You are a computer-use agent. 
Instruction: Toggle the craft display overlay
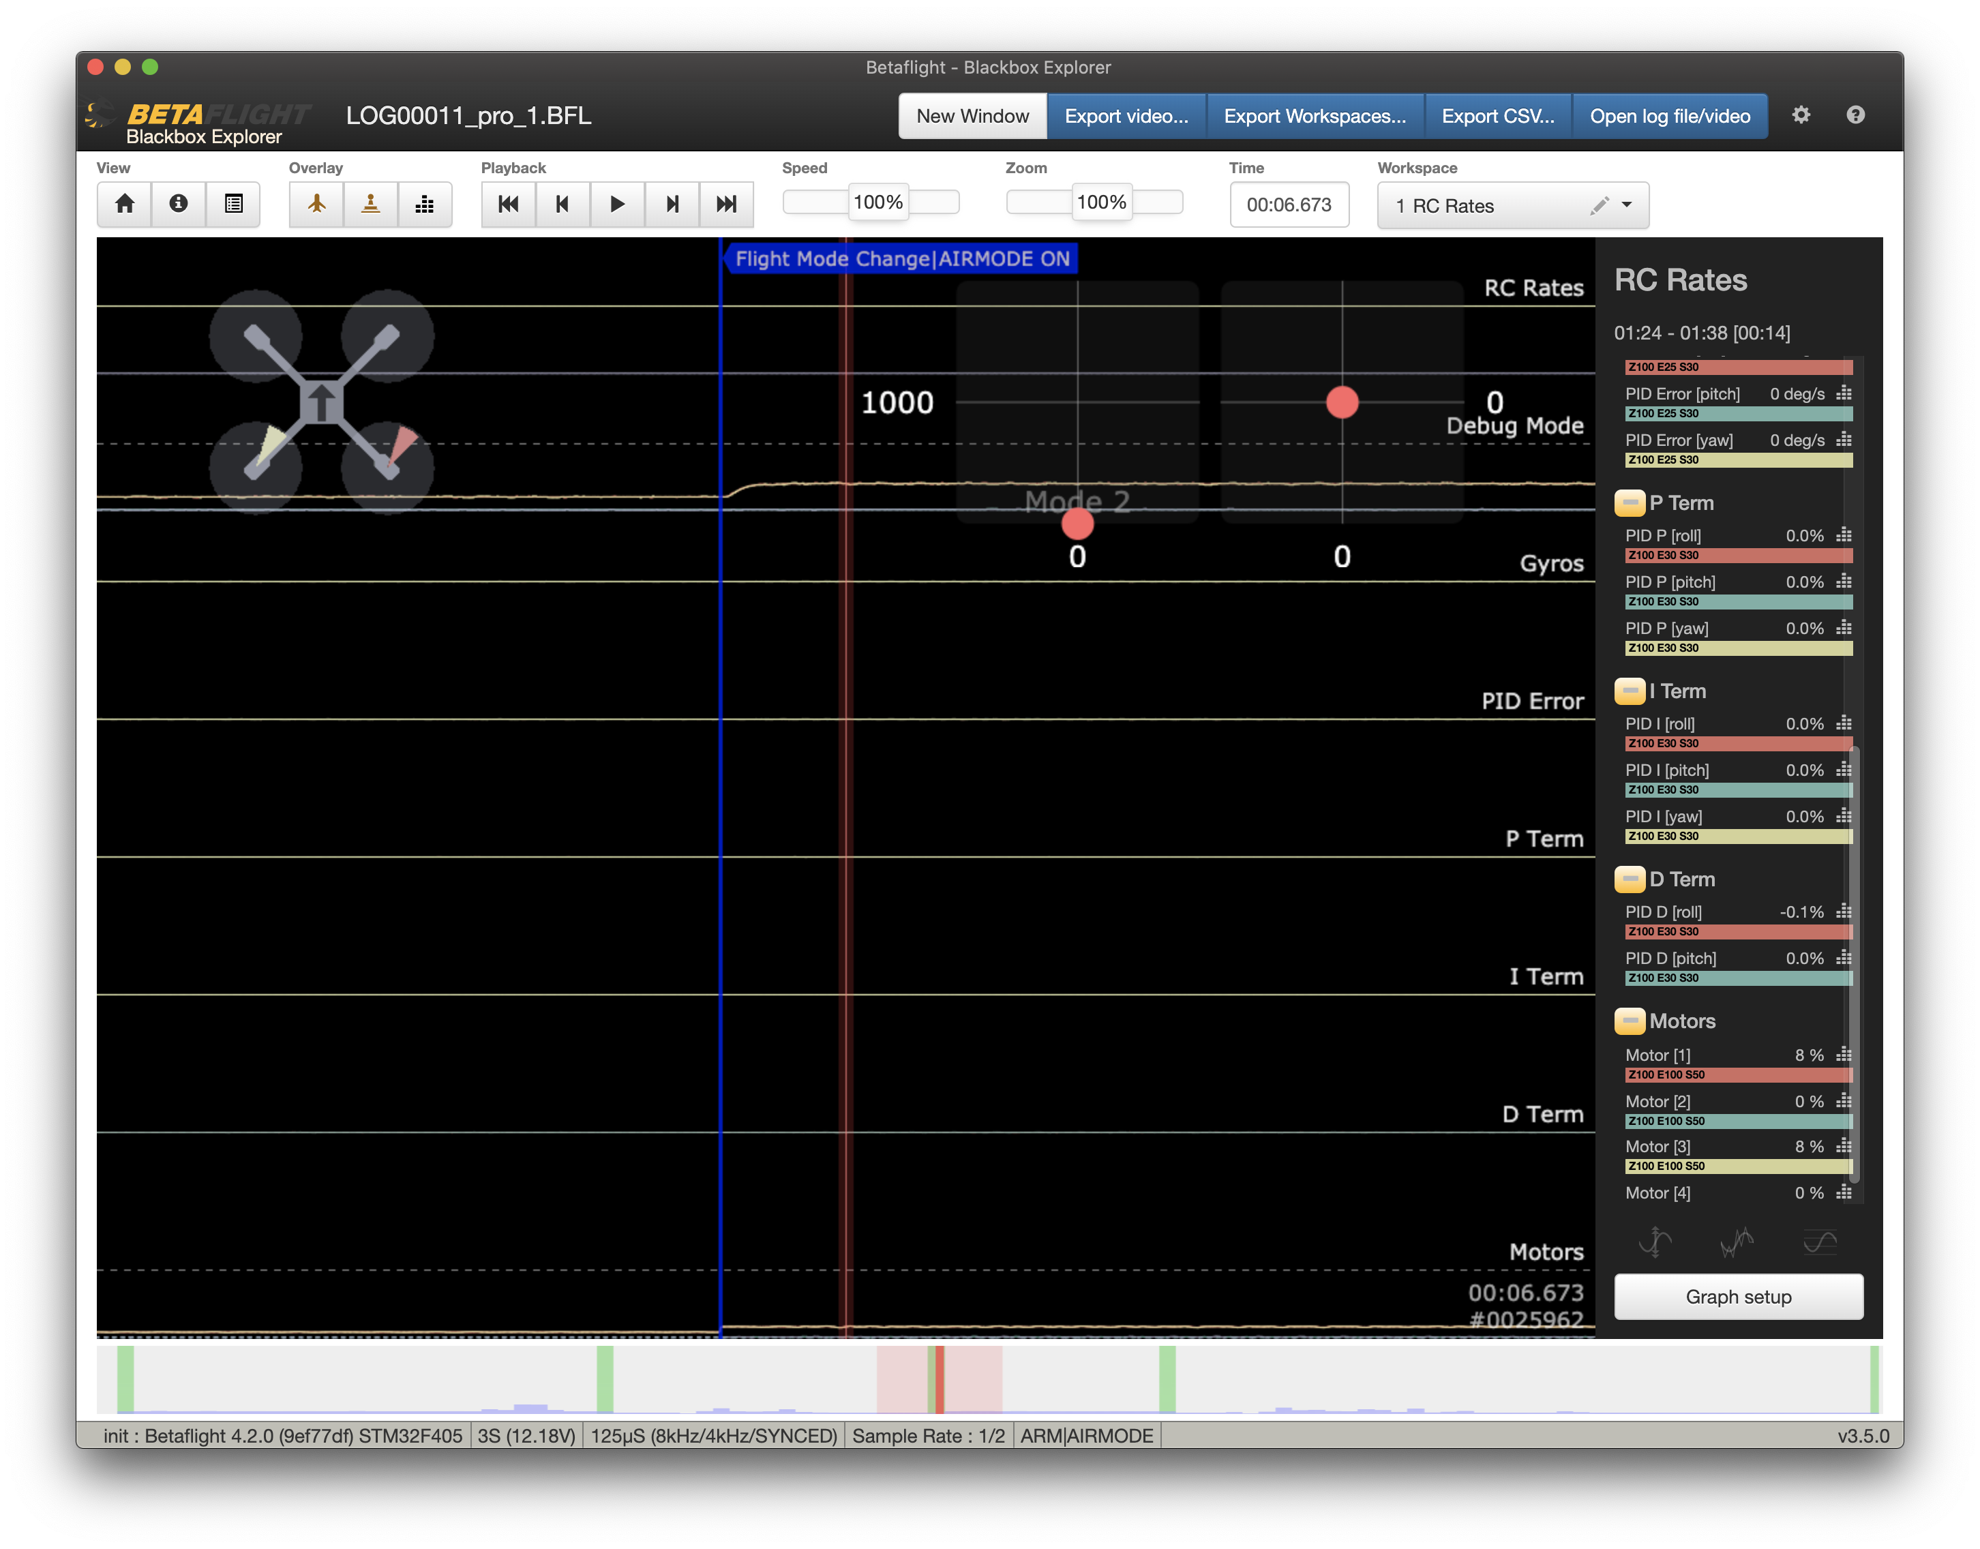pyautogui.click(x=316, y=204)
